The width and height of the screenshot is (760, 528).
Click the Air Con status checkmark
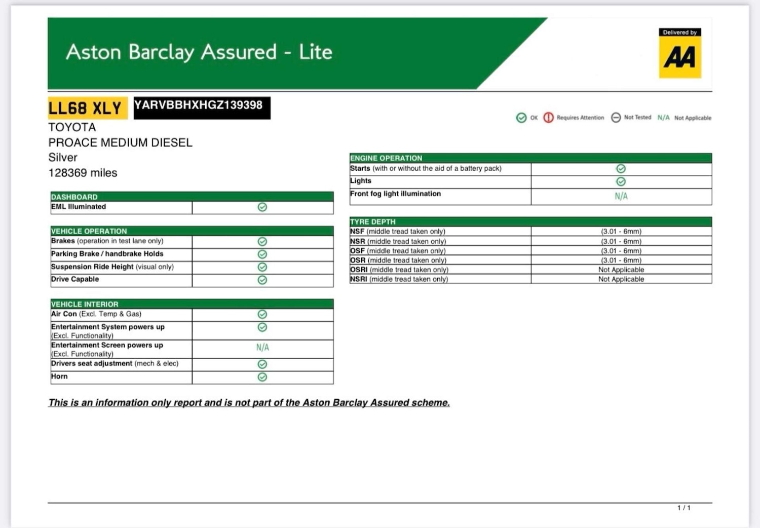[x=262, y=315]
